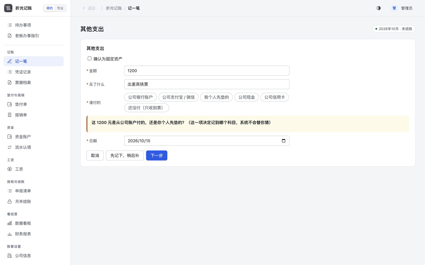Click 先记下，稍后补 button
This screenshot has width=425, height=265.
[x=125, y=156]
